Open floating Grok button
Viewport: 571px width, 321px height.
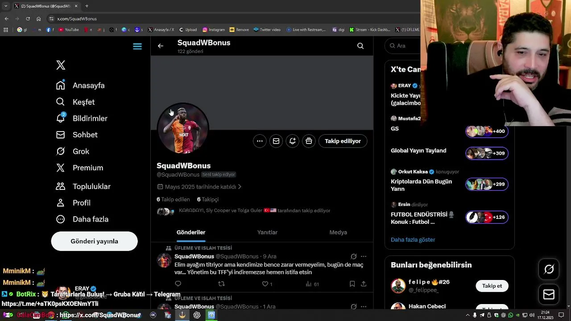pyautogui.click(x=549, y=269)
